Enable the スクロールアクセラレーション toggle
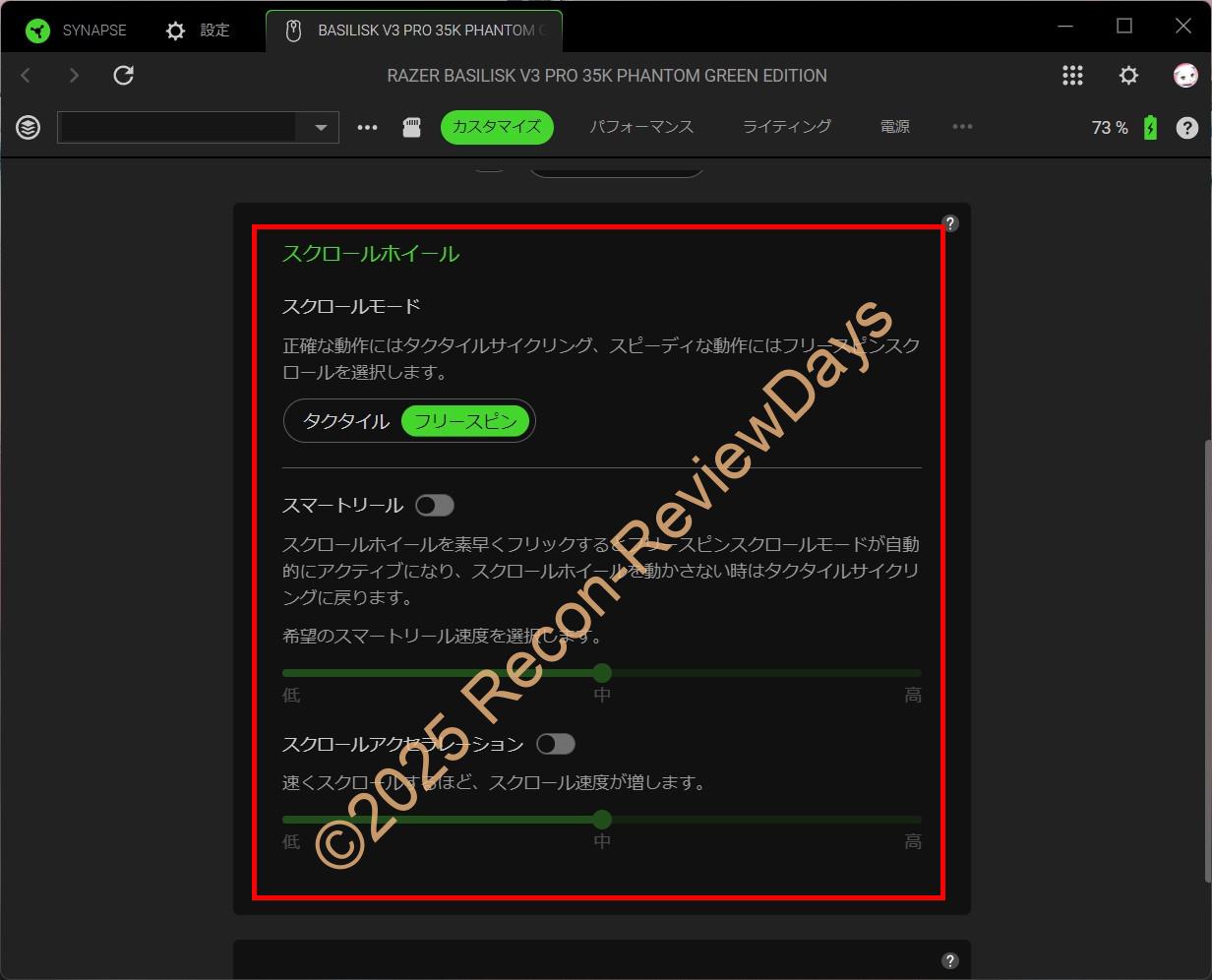This screenshot has height=980, width=1212. pos(555,745)
